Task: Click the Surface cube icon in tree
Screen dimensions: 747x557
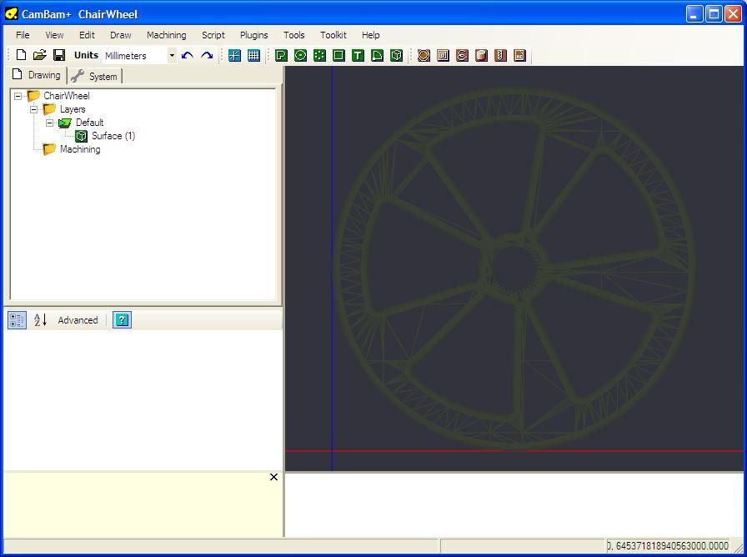Action: (x=82, y=136)
